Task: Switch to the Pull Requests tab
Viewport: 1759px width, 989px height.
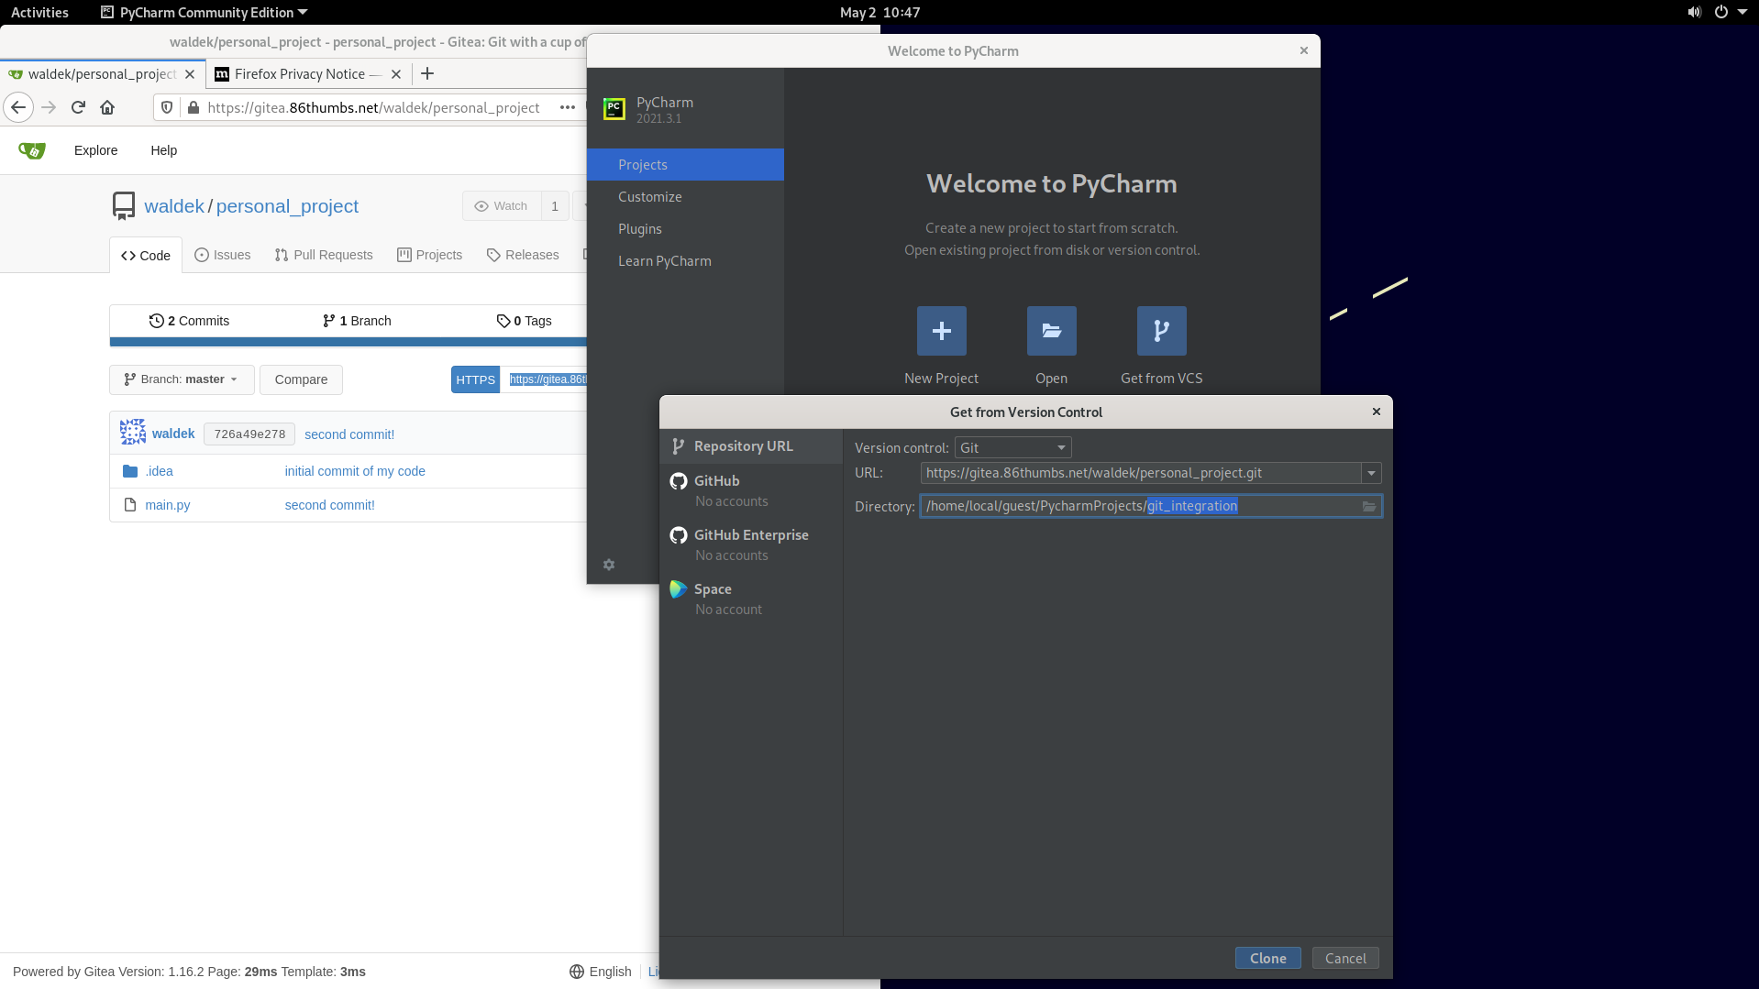Action: (324, 255)
